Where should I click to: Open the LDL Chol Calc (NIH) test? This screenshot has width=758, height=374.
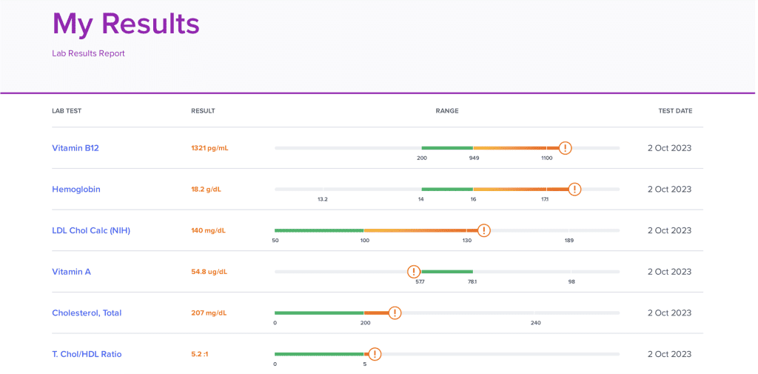point(91,230)
